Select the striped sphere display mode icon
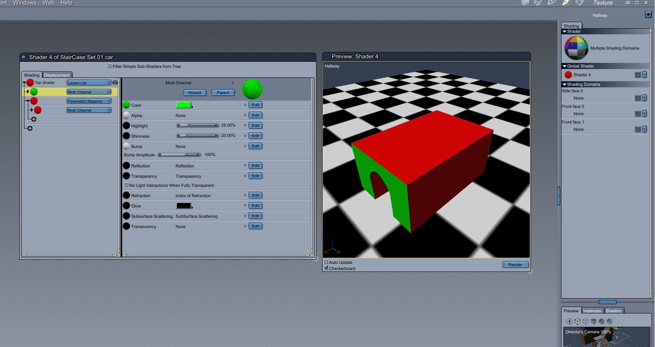655x347 pixels. [610, 321]
